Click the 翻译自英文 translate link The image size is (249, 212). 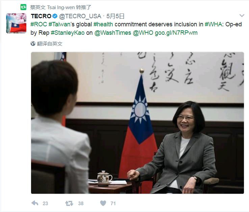tap(50, 44)
